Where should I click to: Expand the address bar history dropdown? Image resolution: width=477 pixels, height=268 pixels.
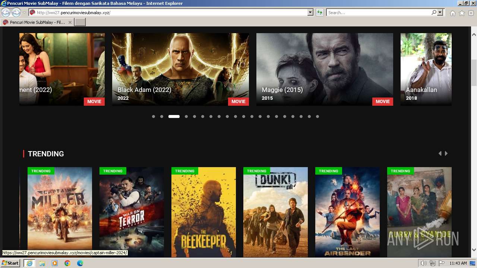click(310, 12)
